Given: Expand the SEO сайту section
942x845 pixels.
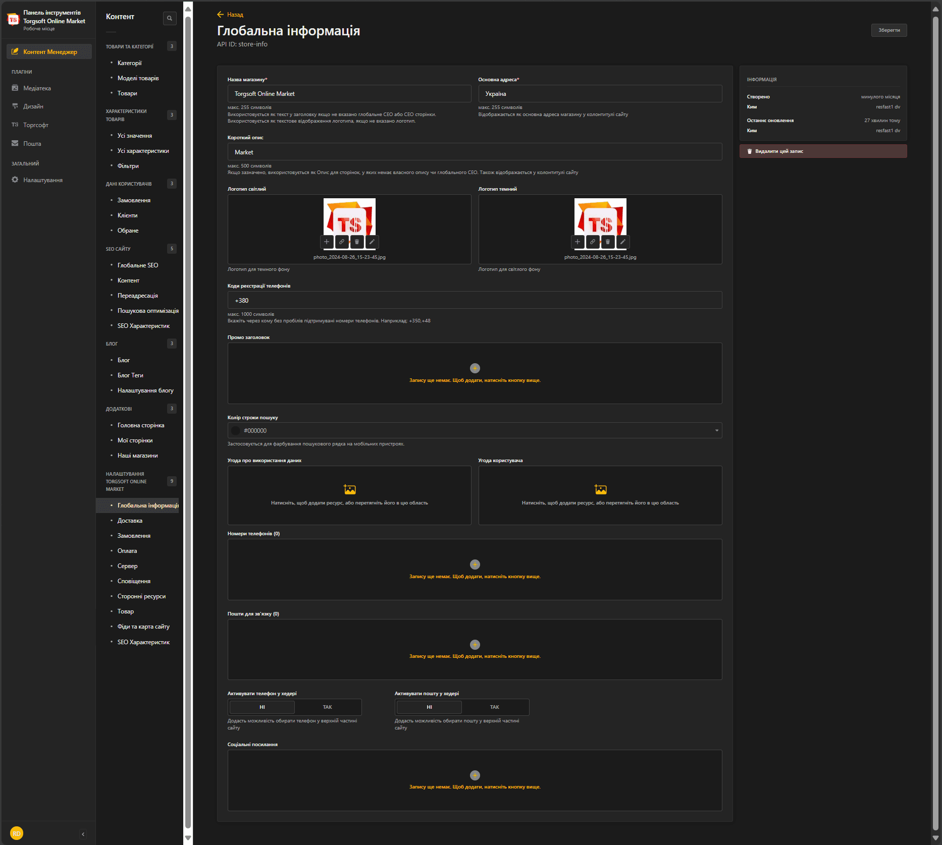Looking at the screenshot, I should coord(118,249).
